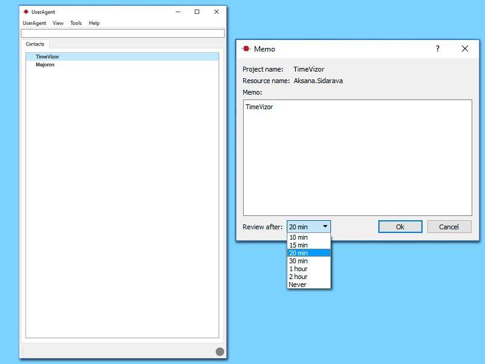Switch to the Contacts tab
The image size is (485, 364).
(x=35, y=44)
